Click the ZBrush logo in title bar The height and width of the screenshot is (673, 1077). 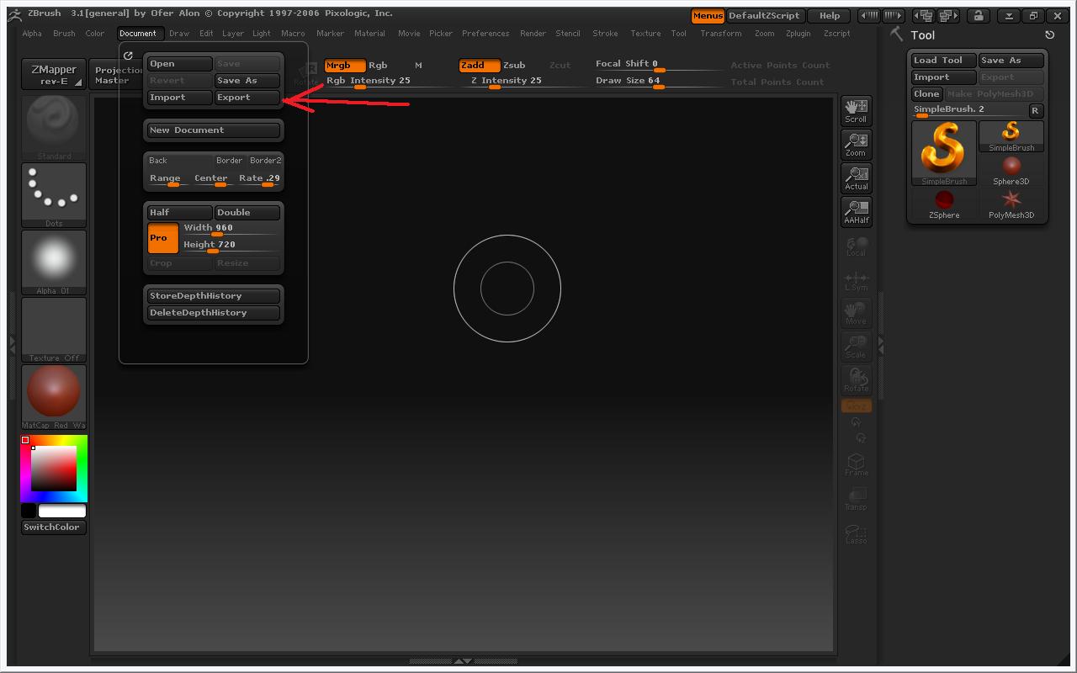[13, 14]
